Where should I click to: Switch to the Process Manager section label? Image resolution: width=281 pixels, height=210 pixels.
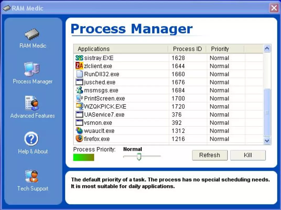[33, 81]
